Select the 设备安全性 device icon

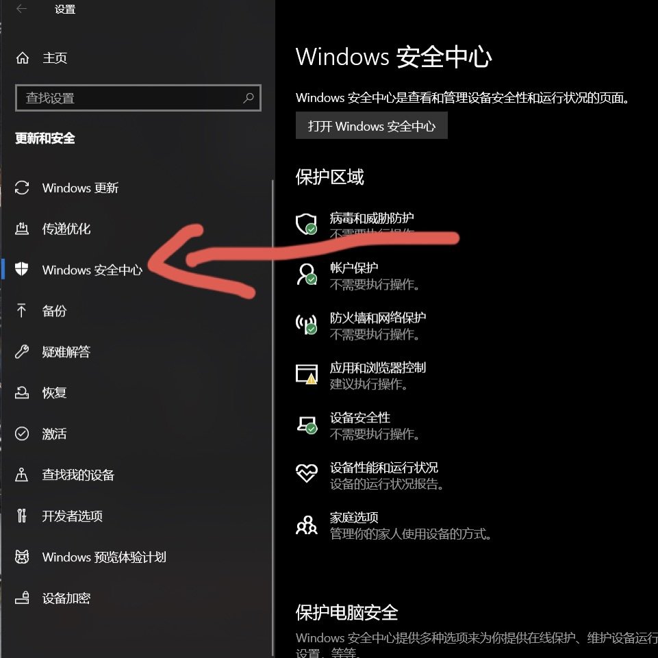[306, 424]
